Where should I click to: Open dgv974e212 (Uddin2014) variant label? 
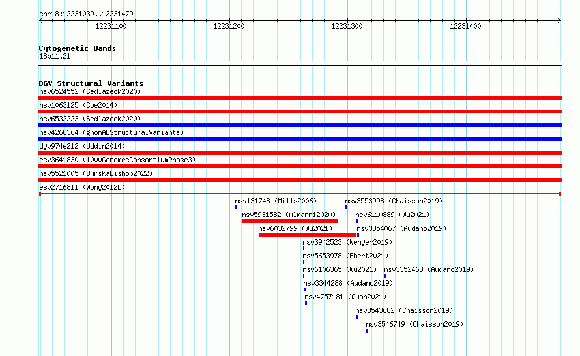pyautogui.click(x=82, y=146)
